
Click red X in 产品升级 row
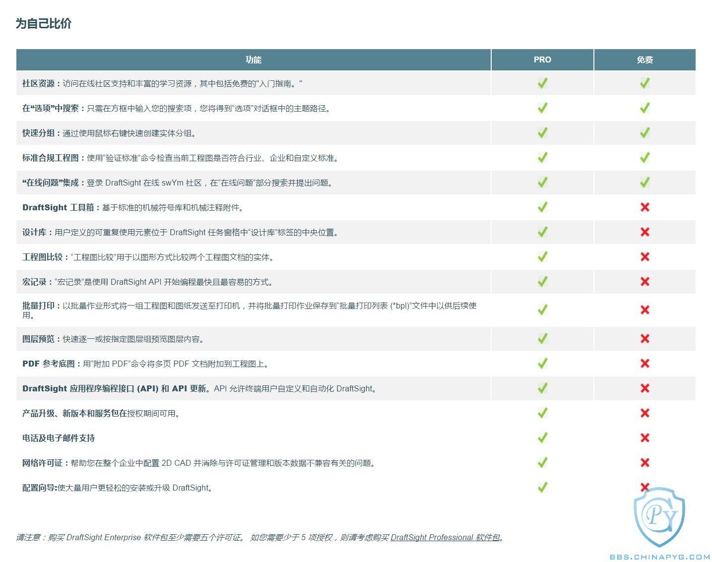click(645, 413)
